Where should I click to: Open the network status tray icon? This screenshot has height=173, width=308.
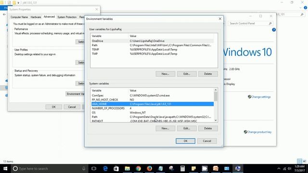[x=284, y=169]
